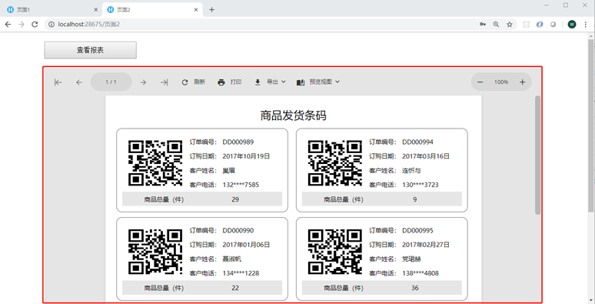
Task: Click browser back arrow
Action: click(x=8, y=25)
